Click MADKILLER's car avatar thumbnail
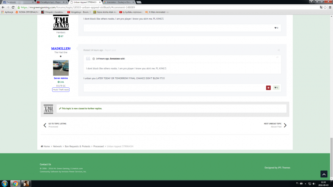 click(61, 68)
